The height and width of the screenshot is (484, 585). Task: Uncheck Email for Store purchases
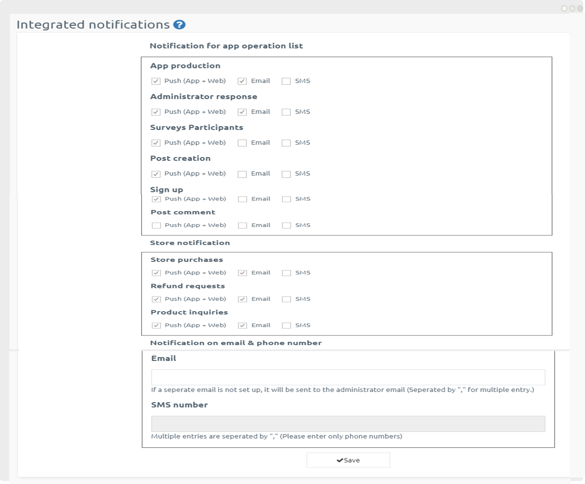tap(243, 273)
